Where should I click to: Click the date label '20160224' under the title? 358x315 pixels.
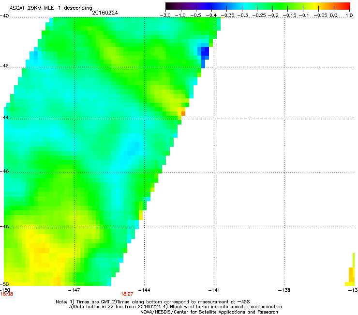[105, 13]
